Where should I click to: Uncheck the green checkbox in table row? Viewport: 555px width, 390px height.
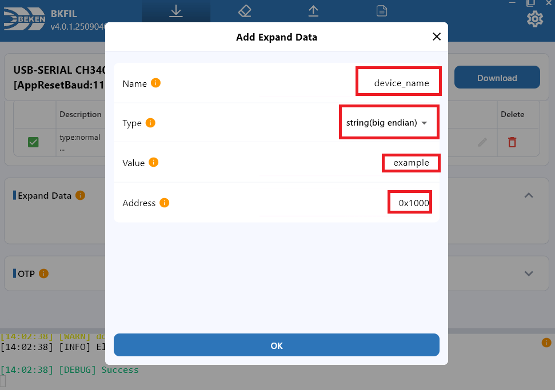point(33,142)
